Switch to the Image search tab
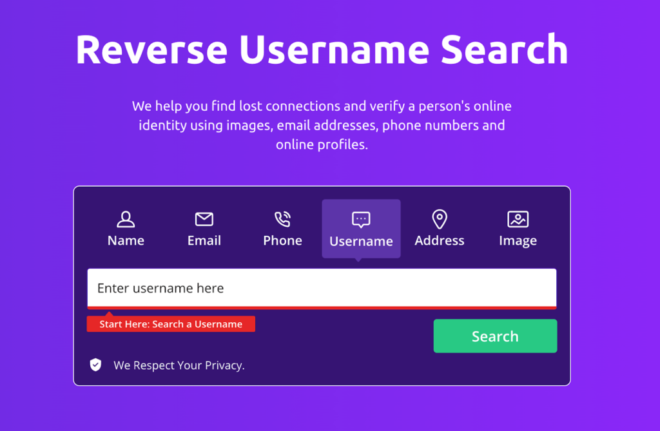The height and width of the screenshot is (431, 660). coord(518,229)
